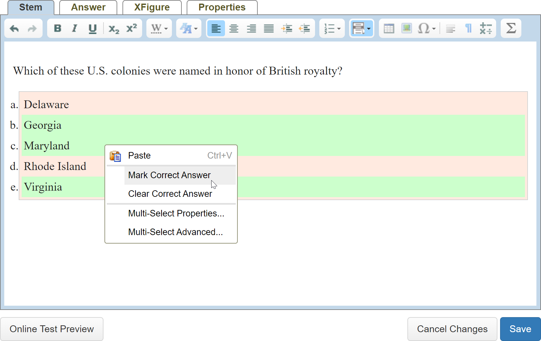This screenshot has width=541, height=341.
Task: Align text left
Action: [216, 28]
